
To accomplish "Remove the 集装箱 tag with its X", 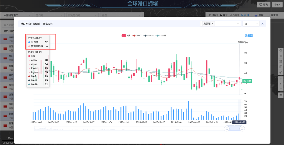I will pyautogui.click(x=212, y=24).
